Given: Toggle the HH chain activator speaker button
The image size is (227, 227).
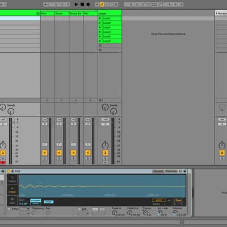Looking at the screenshot, I should [88, 153].
